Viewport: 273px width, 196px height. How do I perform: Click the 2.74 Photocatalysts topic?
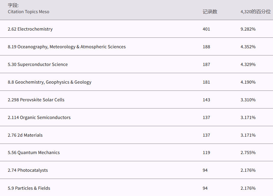pyautogui.click(x=28, y=170)
